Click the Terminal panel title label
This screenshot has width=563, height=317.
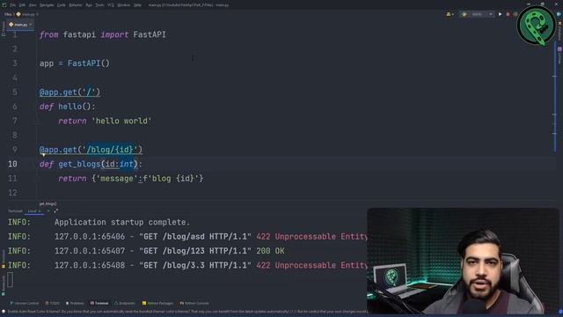tap(15, 211)
